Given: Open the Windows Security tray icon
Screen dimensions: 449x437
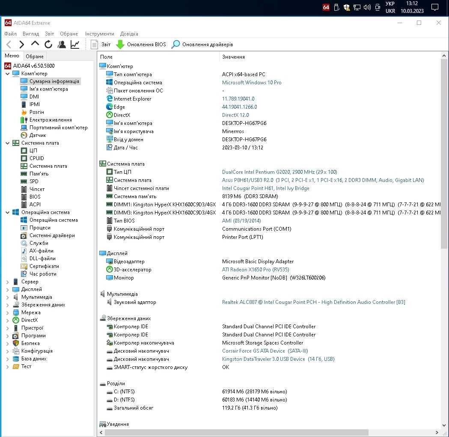Looking at the screenshot, I should pyautogui.click(x=346, y=7).
